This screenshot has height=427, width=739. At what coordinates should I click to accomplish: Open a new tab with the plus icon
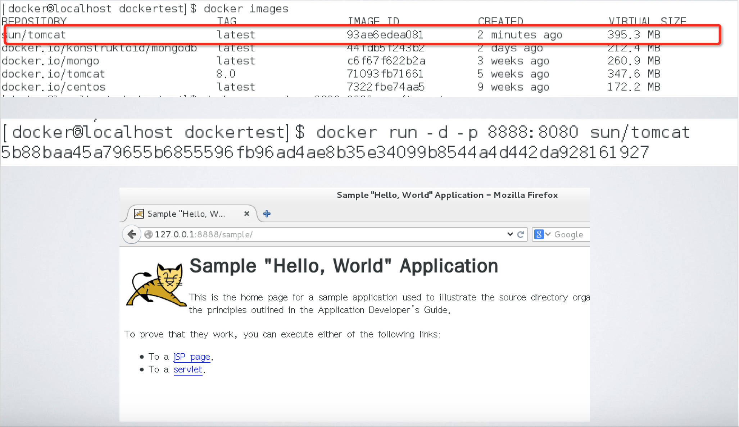[267, 214]
